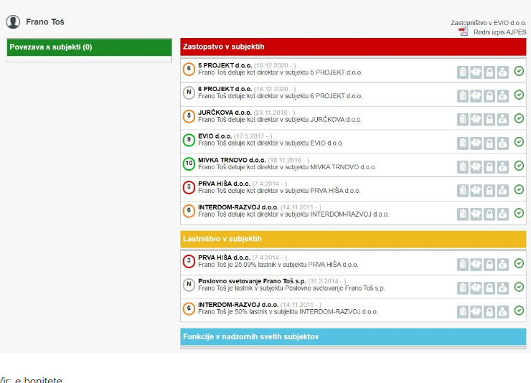The image size is (531, 383).
Task: Click the lock icon in the EVIO d.o.o. row
Action: (x=489, y=143)
